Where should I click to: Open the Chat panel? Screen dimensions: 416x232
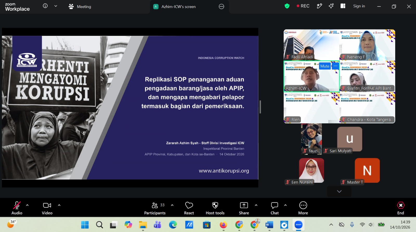tap(275, 208)
